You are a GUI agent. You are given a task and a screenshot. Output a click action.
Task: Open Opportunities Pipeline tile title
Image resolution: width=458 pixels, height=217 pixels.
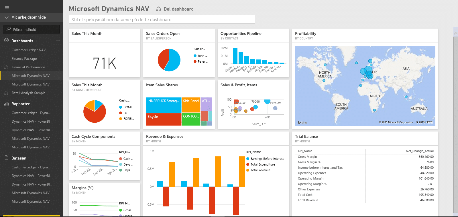tap(241, 33)
